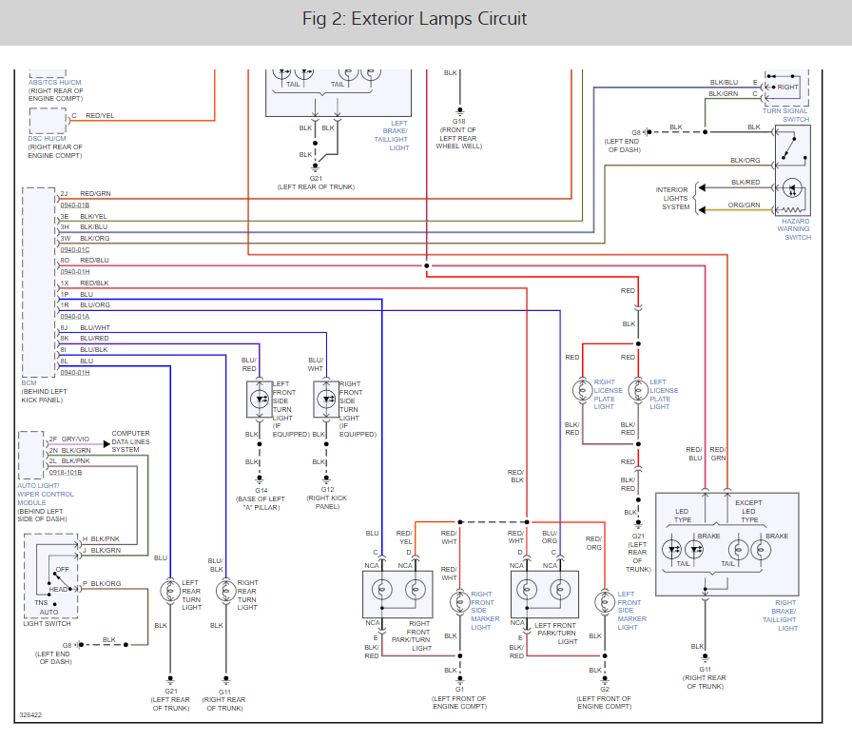The height and width of the screenshot is (742, 852).
Task: Click the DSC HU/CM component label
Action: pyautogui.click(x=47, y=139)
